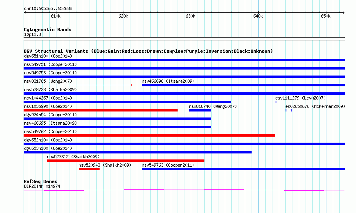Select the tiny esv1111279 blue marker
The image size is (356, 213).
tap(276, 102)
